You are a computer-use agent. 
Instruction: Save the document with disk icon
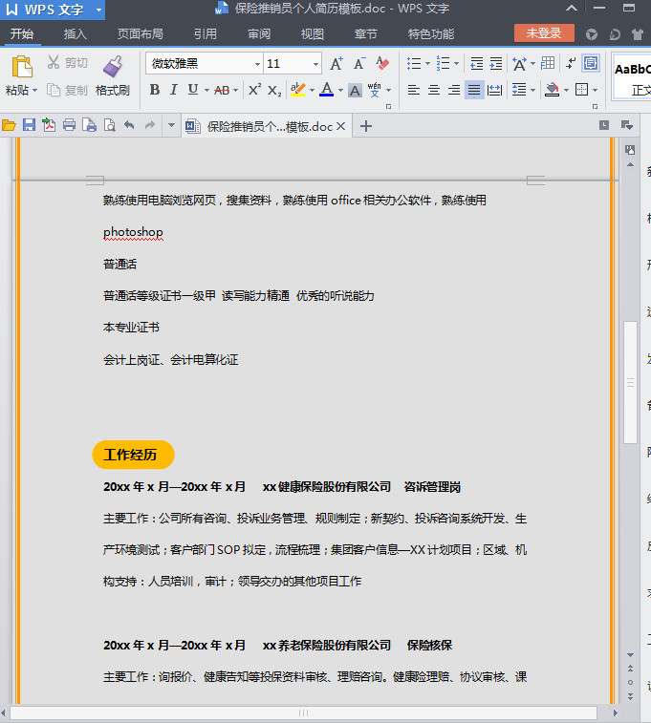29,125
